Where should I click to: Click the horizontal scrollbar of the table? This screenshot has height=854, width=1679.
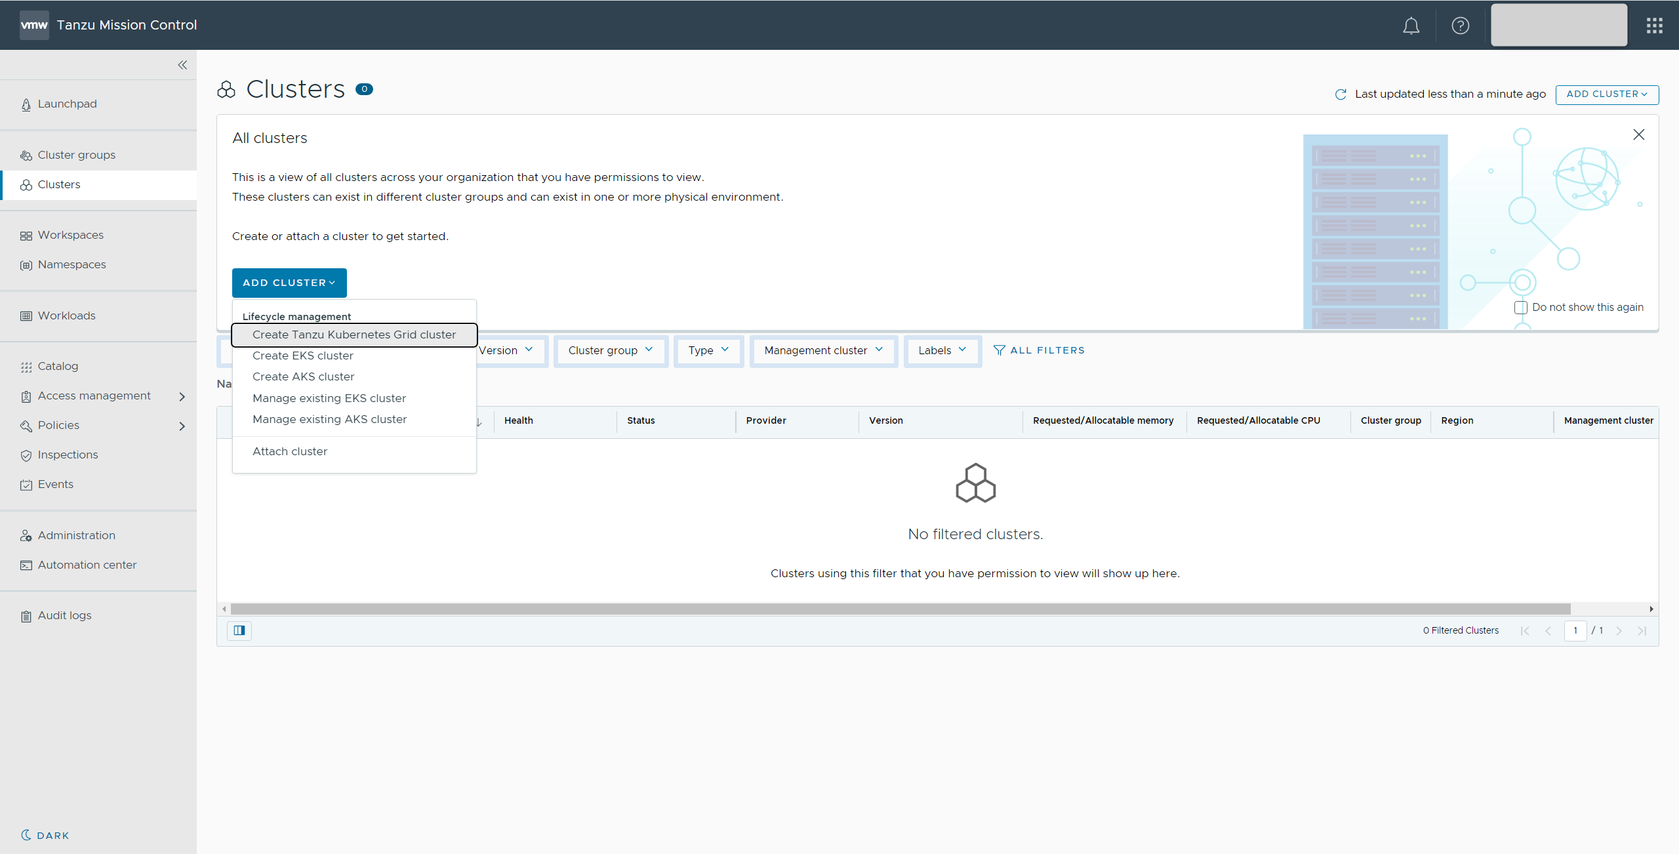(900, 609)
